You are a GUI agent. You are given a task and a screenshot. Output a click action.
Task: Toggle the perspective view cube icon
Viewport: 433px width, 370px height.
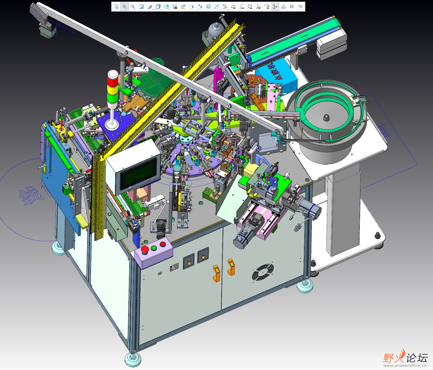click(x=208, y=7)
